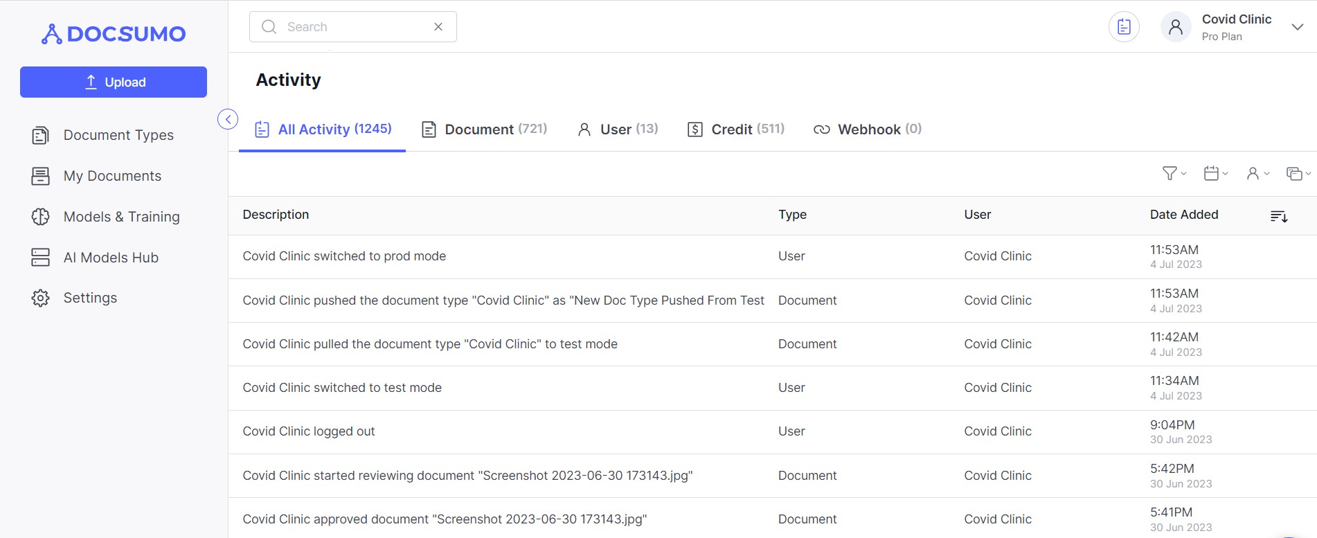Click the 9:04PM 30 Jun 2023 date cell
Screen dimensions: 1317x538
pyautogui.click(x=1181, y=432)
